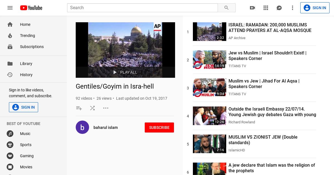Click the YouTube logo
Screen dimensions: 334x175
[31, 8]
